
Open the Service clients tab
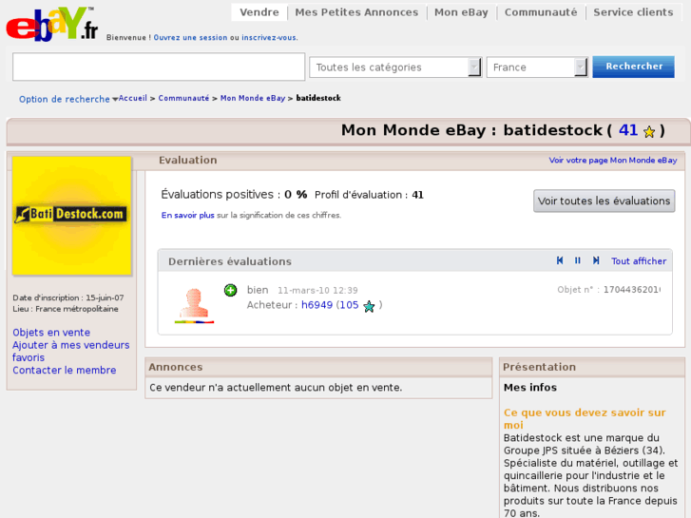coord(633,12)
